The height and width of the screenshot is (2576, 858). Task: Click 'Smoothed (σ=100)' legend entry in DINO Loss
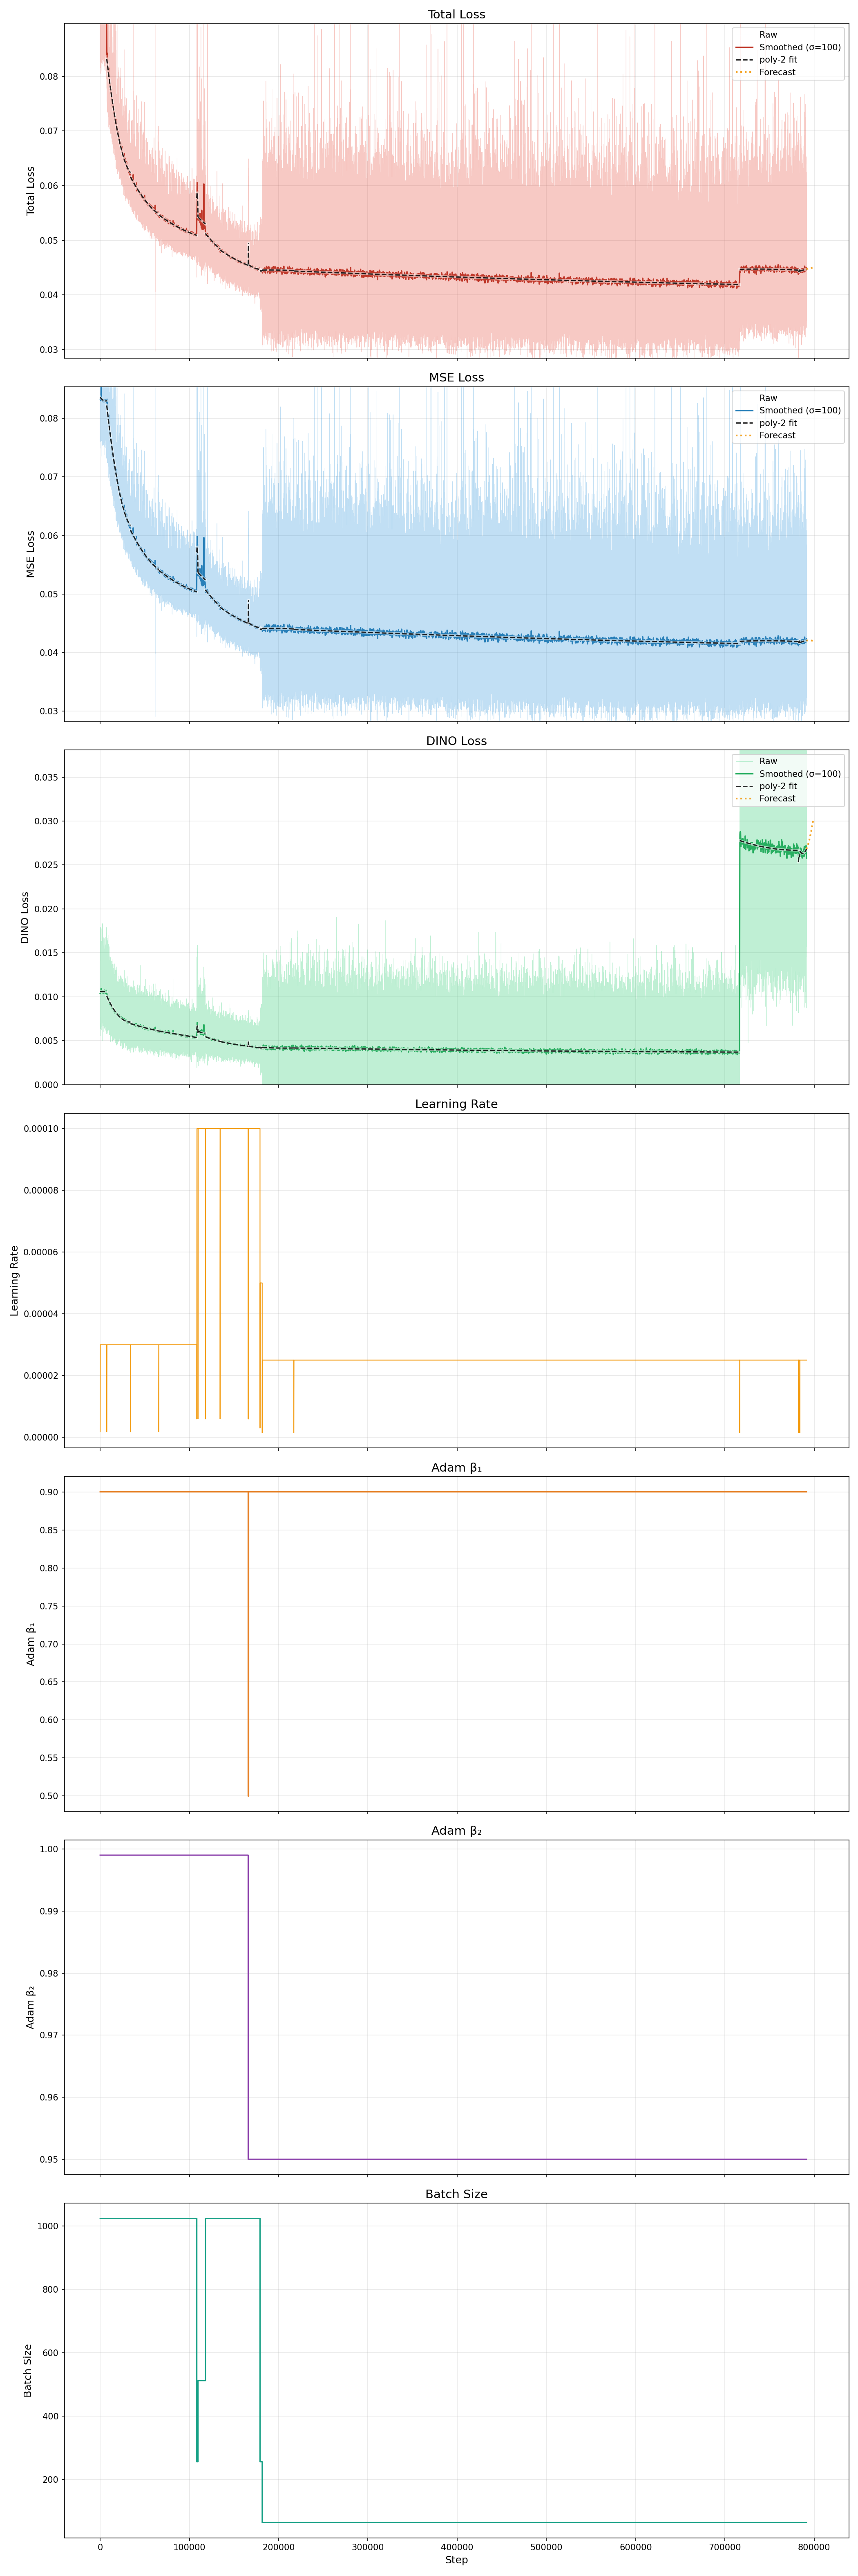point(799,774)
